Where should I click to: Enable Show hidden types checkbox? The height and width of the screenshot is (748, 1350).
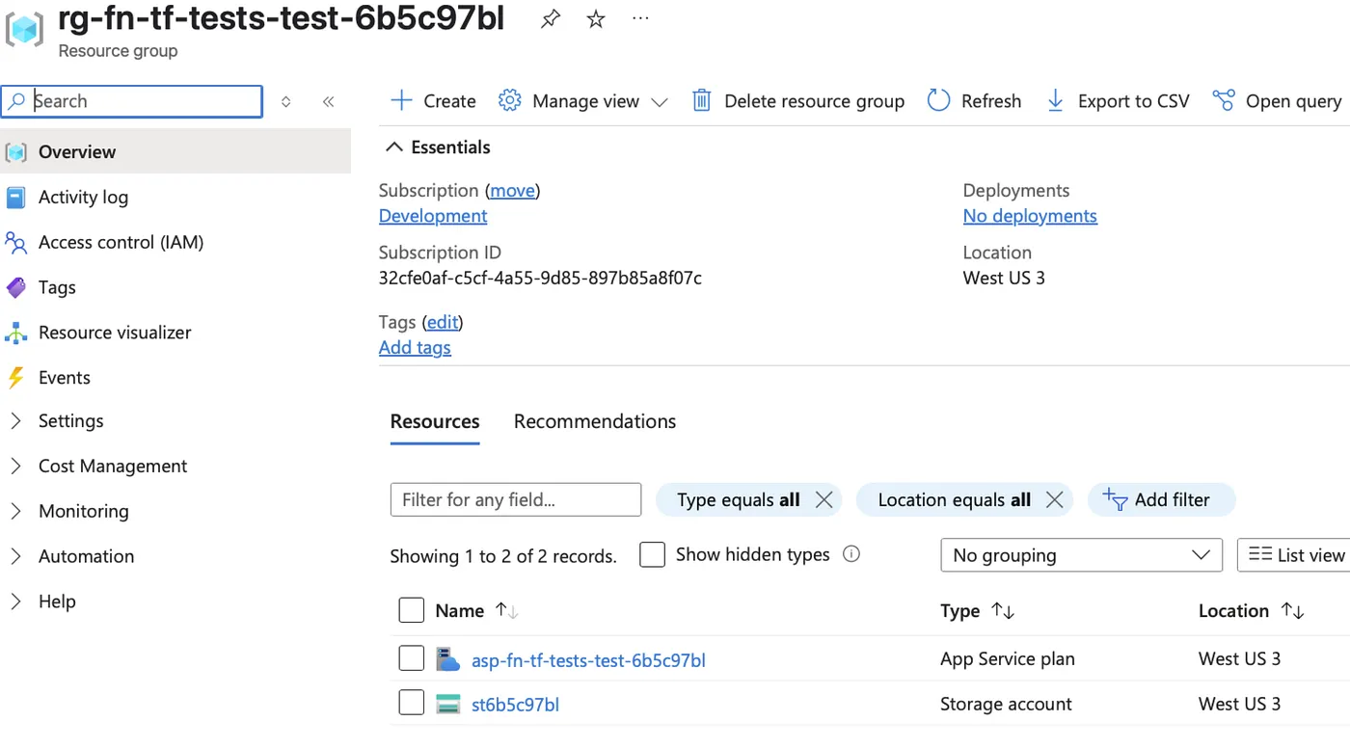pyautogui.click(x=653, y=555)
